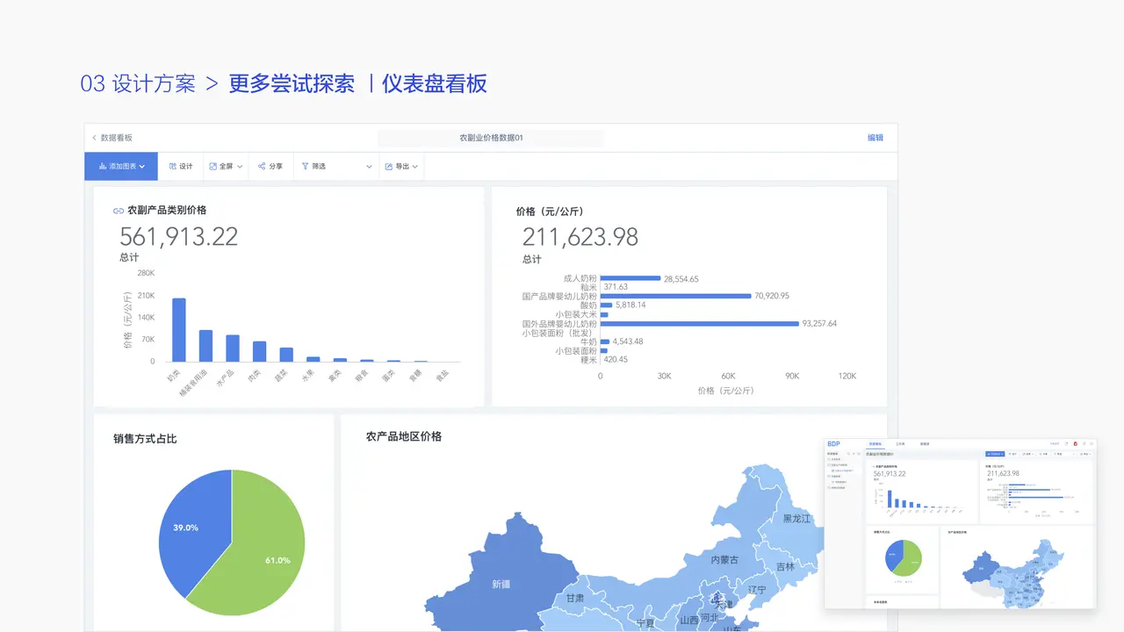This screenshot has width=1124, height=632.
Task: Click the 桶装食用油 column bar
Action: (205, 346)
